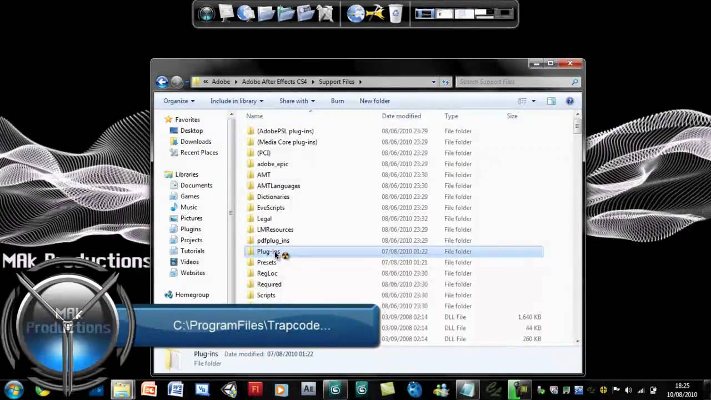The height and width of the screenshot is (400, 711).
Task: Select Desktop in the Favorites sidebar
Action: [192, 131]
